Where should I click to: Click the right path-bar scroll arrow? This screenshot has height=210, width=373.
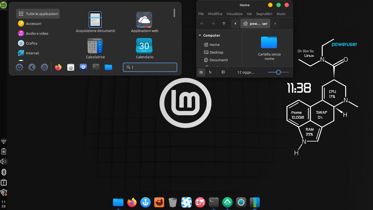(275, 24)
